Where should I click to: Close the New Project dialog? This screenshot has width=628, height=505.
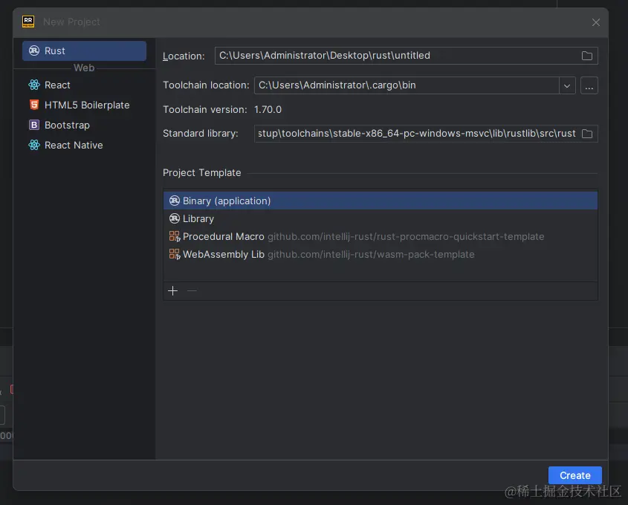click(x=595, y=22)
